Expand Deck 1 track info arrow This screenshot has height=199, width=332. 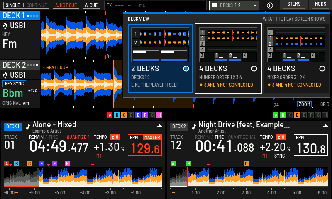tap(159, 126)
